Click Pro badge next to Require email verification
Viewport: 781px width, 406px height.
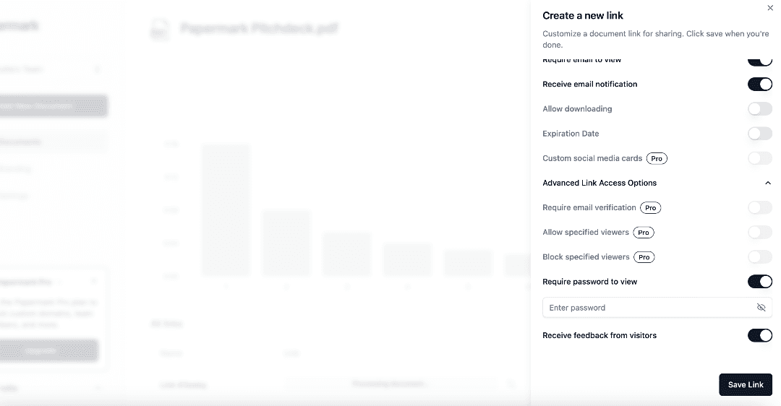[x=651, y=208]
